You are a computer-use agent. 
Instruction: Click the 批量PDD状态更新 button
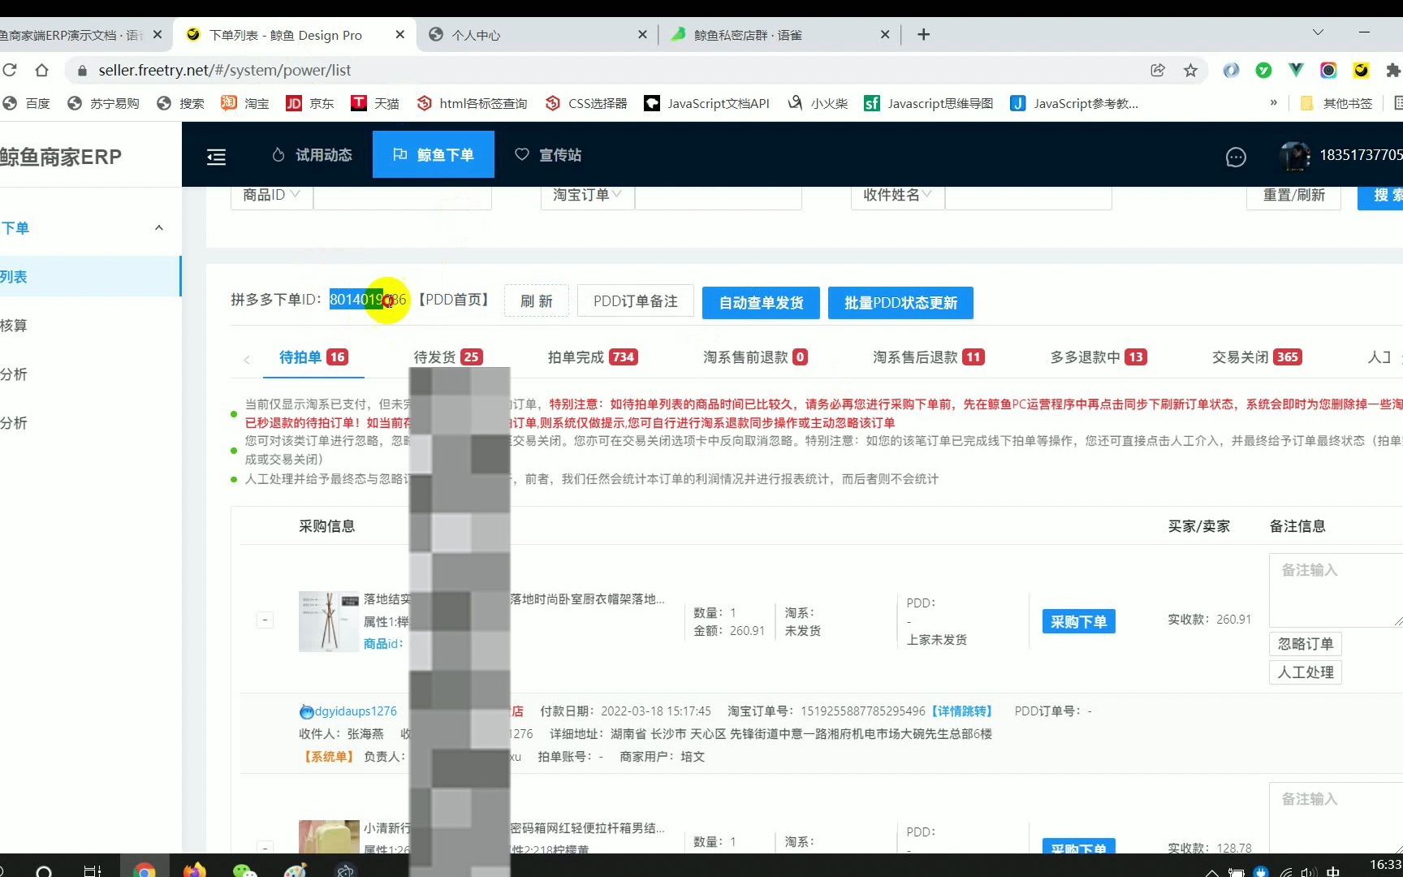(x=900, y=303)
